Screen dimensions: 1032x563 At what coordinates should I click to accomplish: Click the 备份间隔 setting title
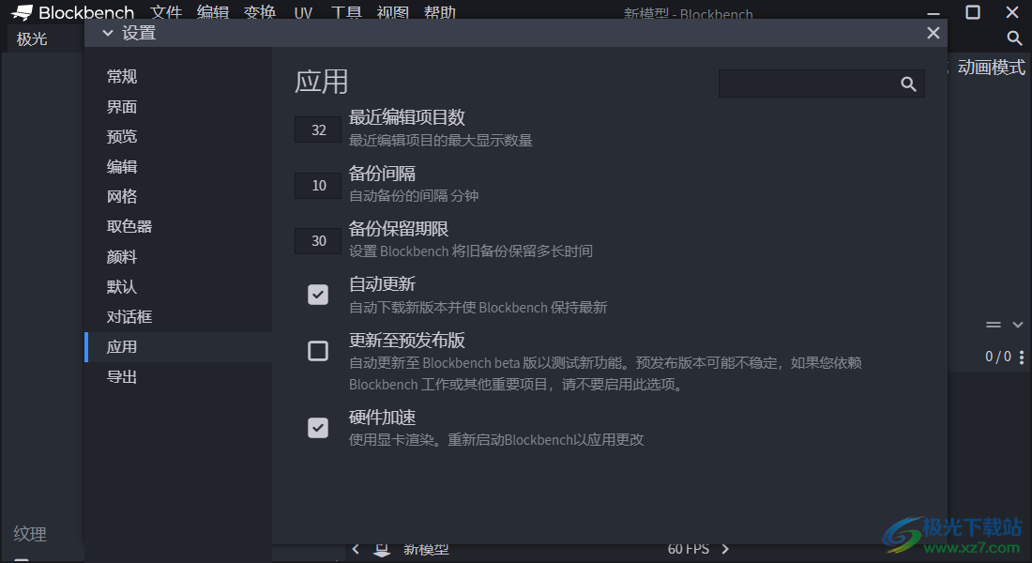click(383, 174)
